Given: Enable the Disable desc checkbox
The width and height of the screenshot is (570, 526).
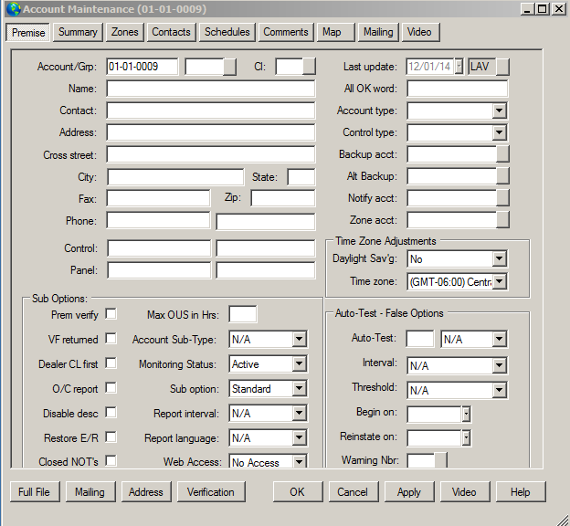Looking at the screenshot, I should pyautogui.click(x=111, y=413).
